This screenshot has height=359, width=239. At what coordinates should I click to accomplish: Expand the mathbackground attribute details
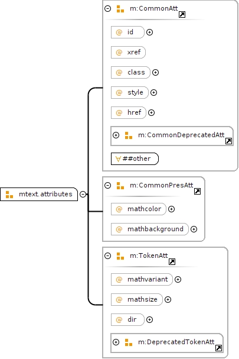194,229
